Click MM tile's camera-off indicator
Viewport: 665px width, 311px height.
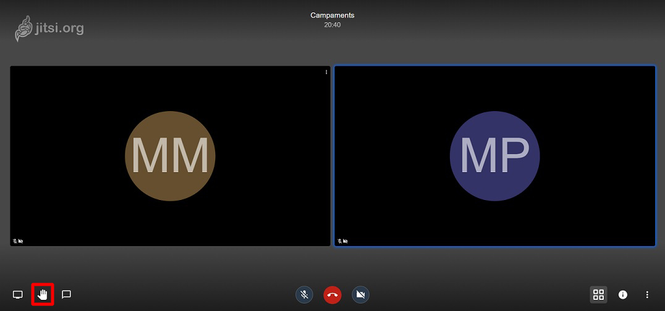coord(21,241)
